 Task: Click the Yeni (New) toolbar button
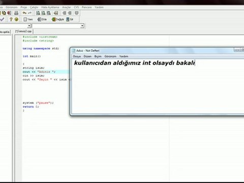[28, 19]
